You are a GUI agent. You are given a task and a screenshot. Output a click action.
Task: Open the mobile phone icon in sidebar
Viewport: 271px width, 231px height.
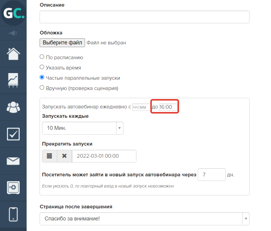tap(13, 214)
